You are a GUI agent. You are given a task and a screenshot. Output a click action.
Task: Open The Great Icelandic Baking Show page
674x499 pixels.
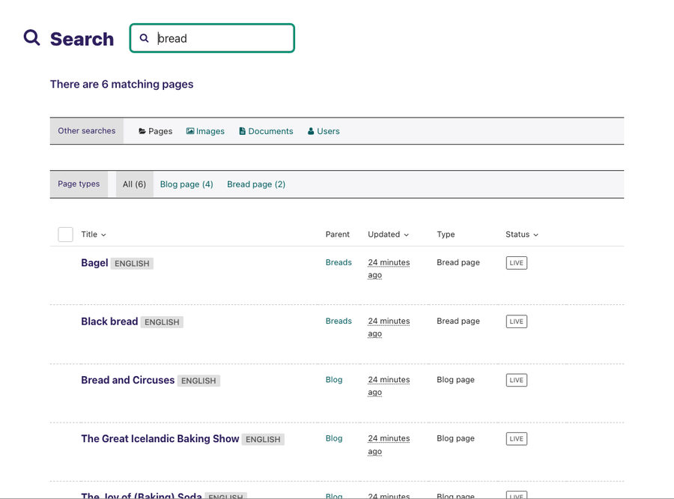pos(160,439)
